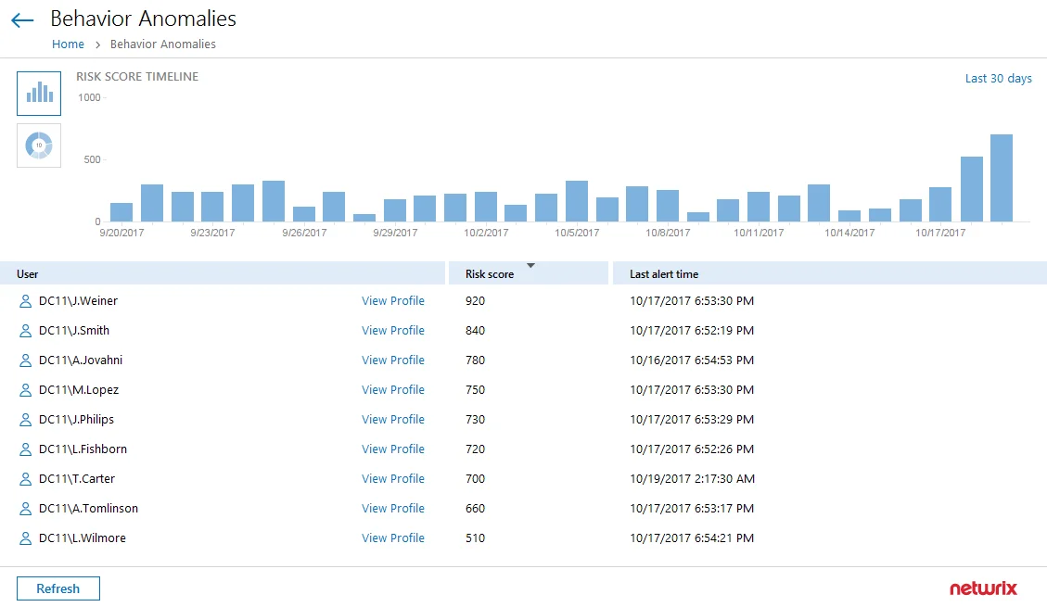Select user name DC11\L.Fishborn

83,449
